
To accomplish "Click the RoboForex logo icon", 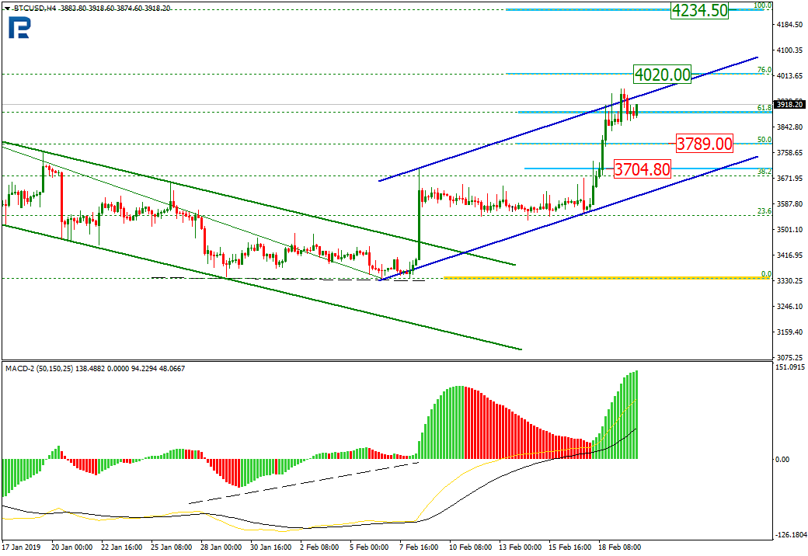I will tap(19, 26).
